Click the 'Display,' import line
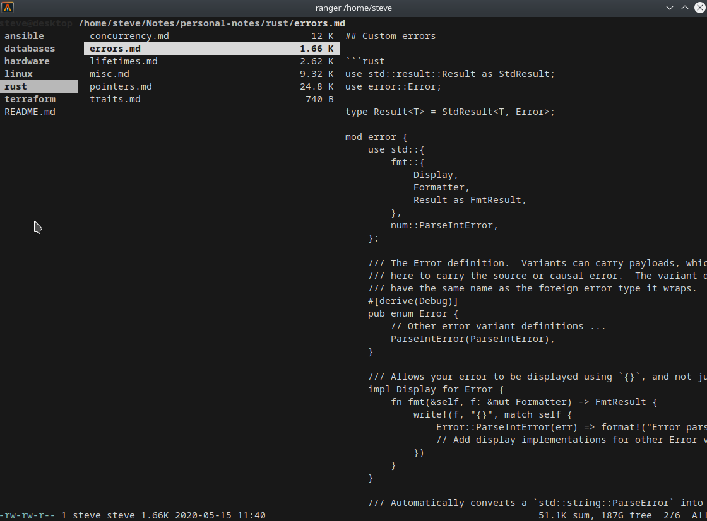Viewport: 707px width, 521px height. point(436,175)
